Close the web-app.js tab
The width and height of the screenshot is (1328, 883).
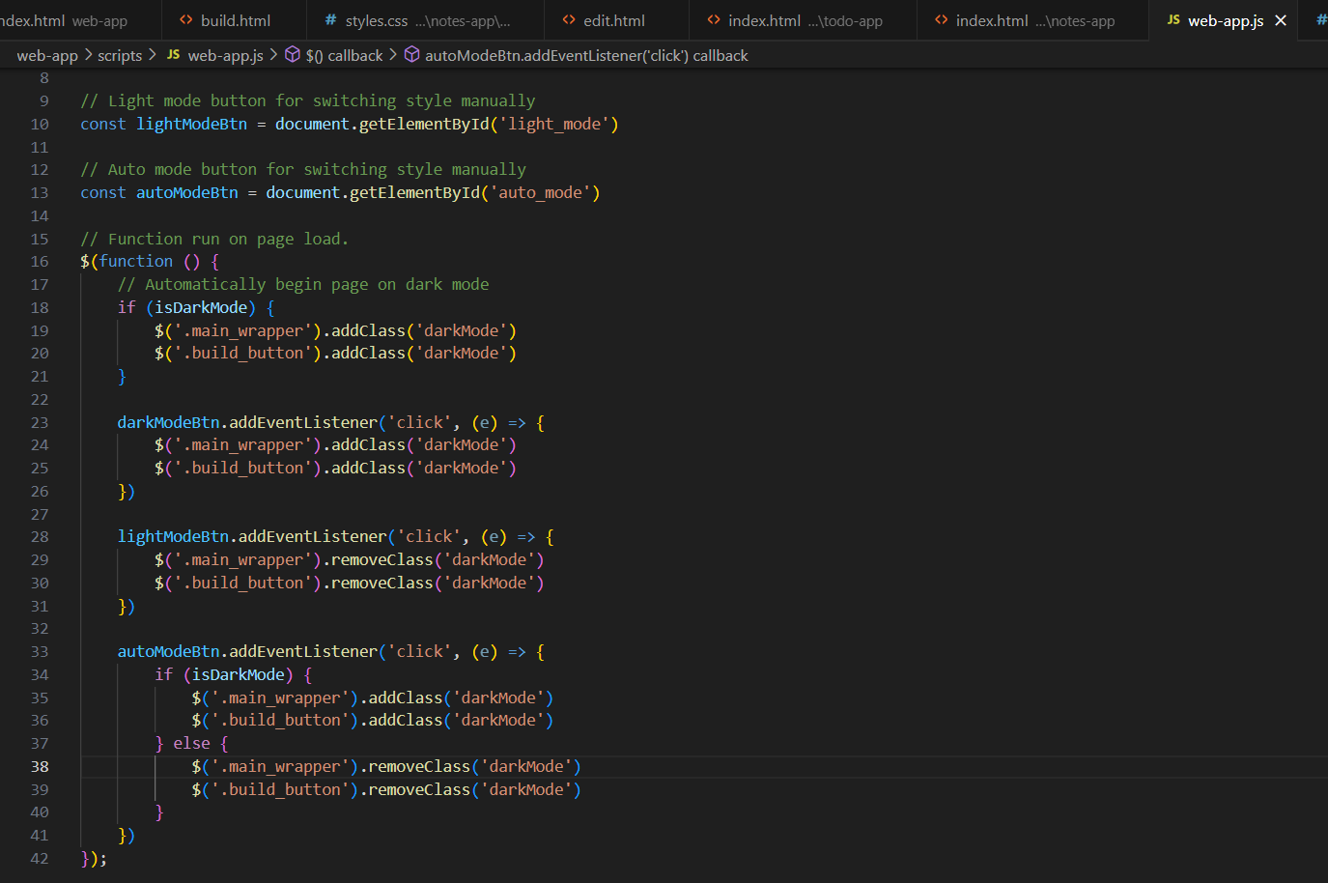coord(1281,20)
